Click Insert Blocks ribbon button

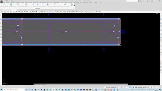pyautogui.click(x=33, y=5)
